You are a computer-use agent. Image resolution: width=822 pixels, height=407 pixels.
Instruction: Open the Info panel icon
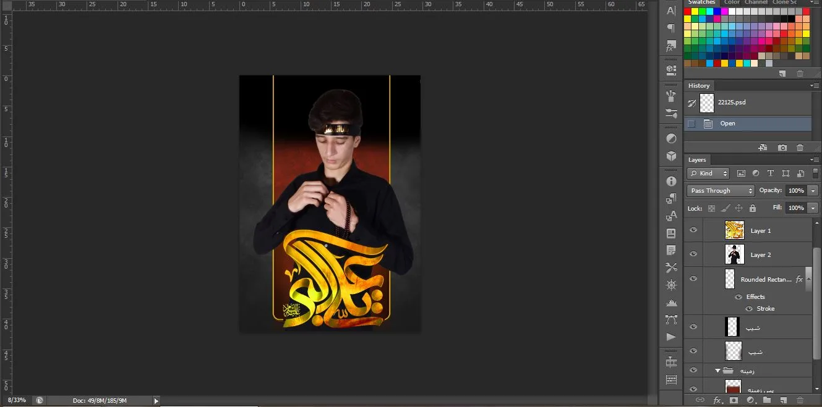671,182
